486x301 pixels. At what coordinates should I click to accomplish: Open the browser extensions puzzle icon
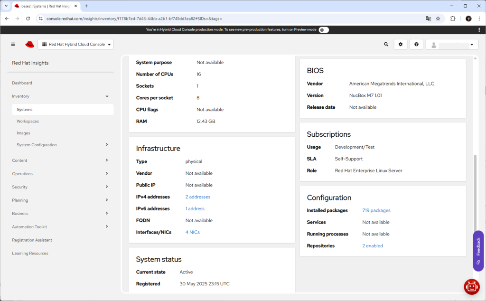click(x=453, y=19)
